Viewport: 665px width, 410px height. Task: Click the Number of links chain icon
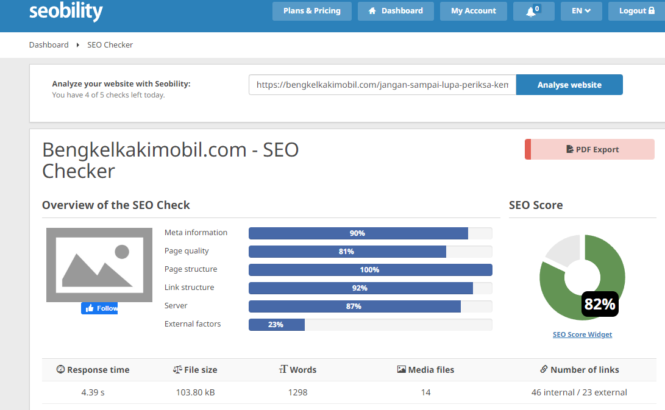tap(544, 369)
